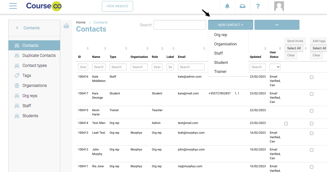Click the Organisations icon in sidebar
Screen dimensions: 327x172
(x=17, y=86)
